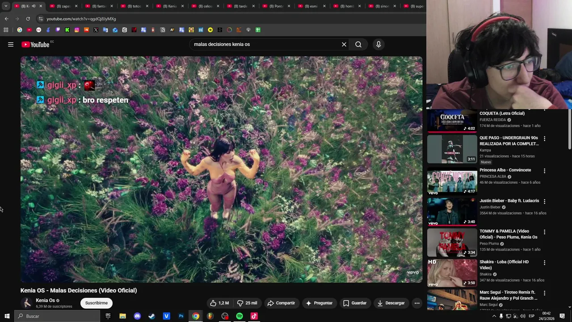Start voice search with microphone

point(379,44)
